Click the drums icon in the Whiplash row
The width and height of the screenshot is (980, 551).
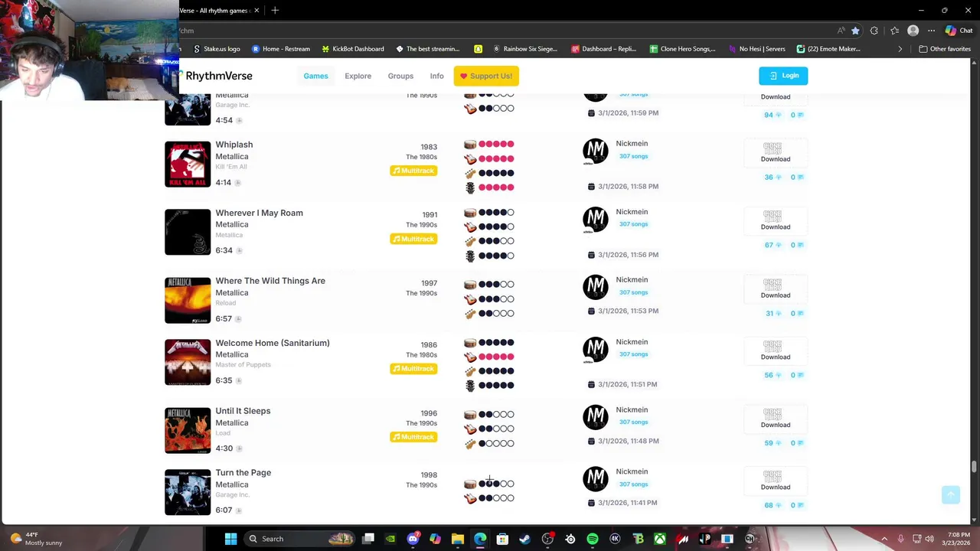click(470, 144)
